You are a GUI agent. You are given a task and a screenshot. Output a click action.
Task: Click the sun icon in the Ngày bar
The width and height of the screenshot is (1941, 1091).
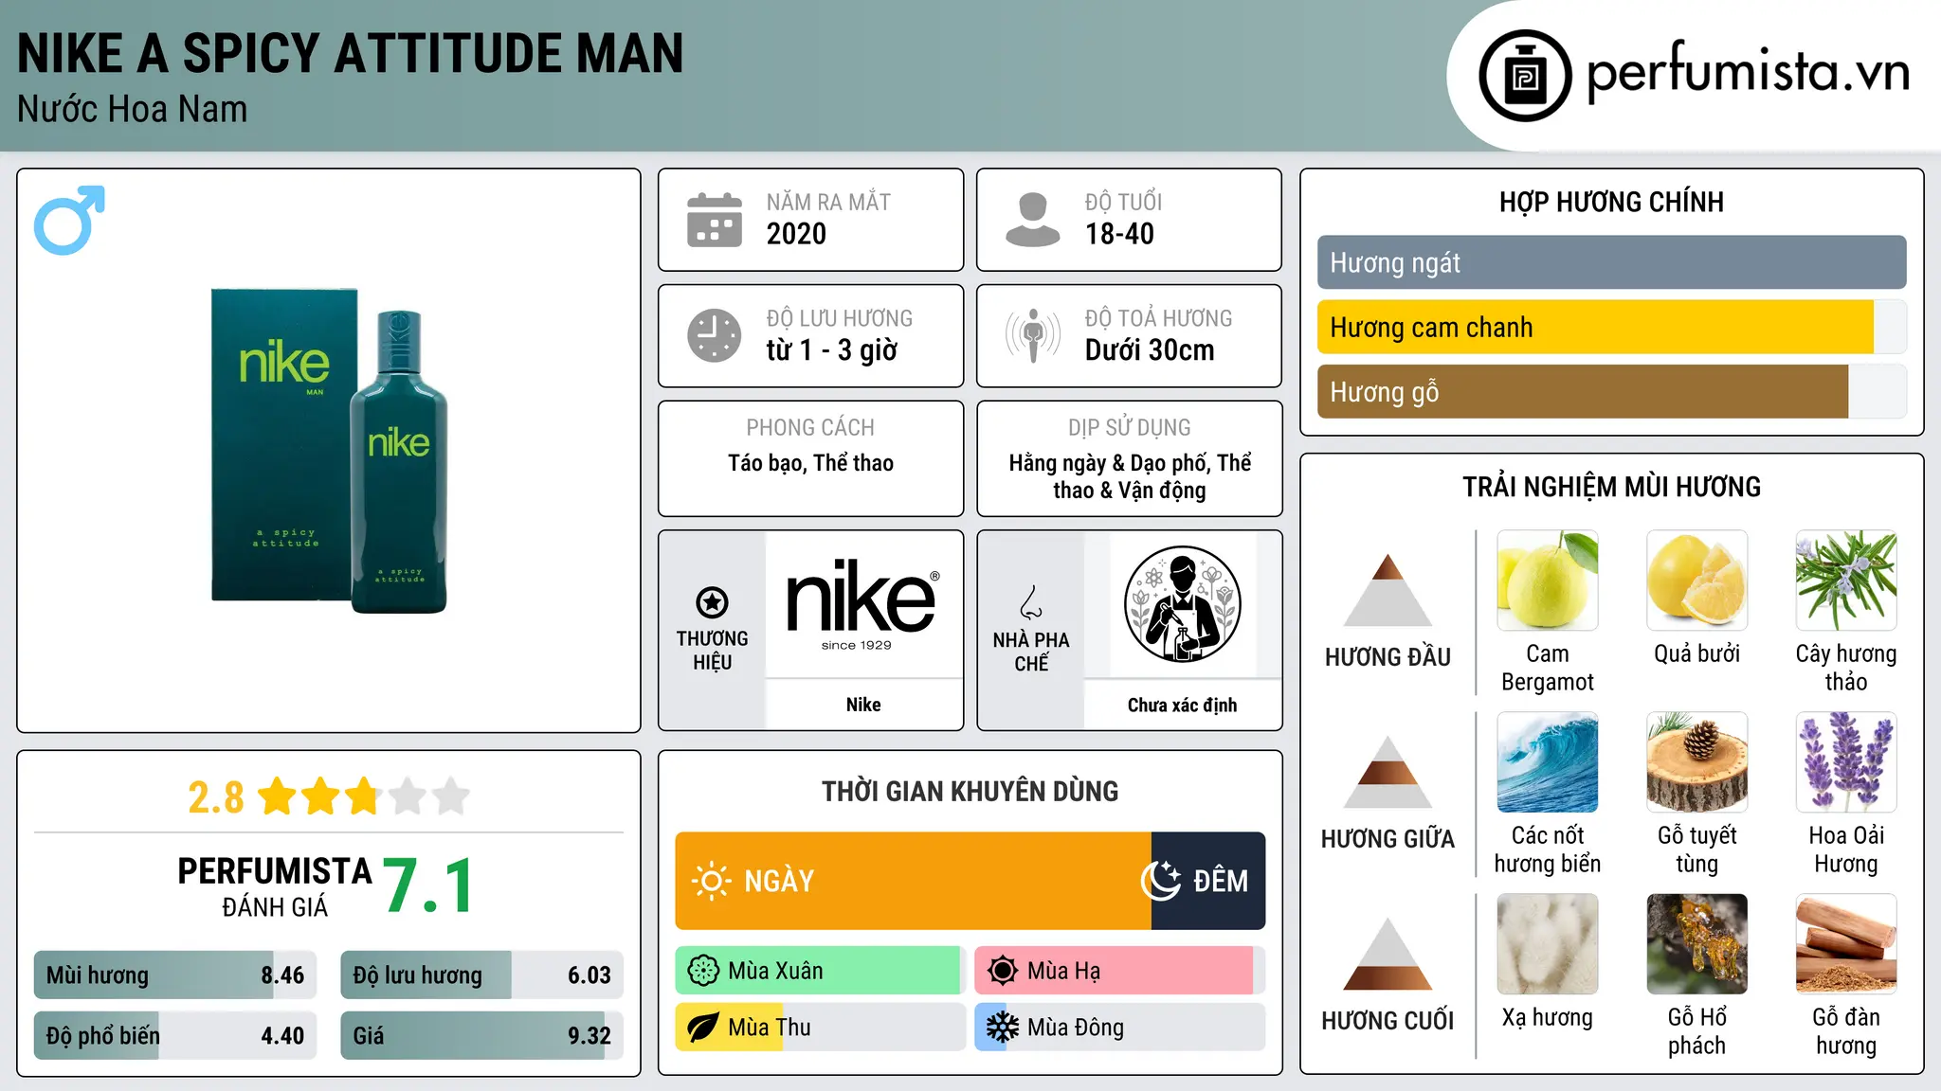(711, 881)
